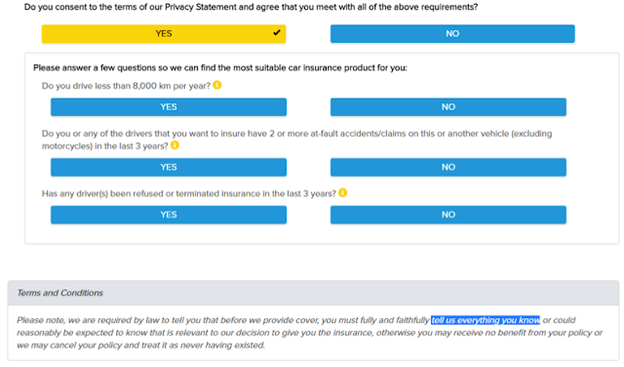624x367 pixels.
Task: Answer NO to driving under 8,000 km
Action: (448, 106)
